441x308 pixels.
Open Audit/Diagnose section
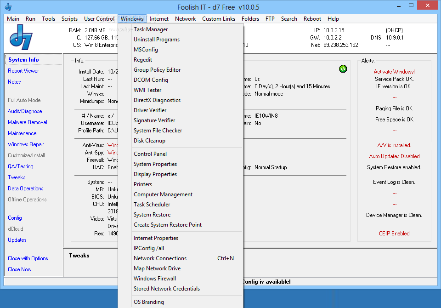coord(25,111)
